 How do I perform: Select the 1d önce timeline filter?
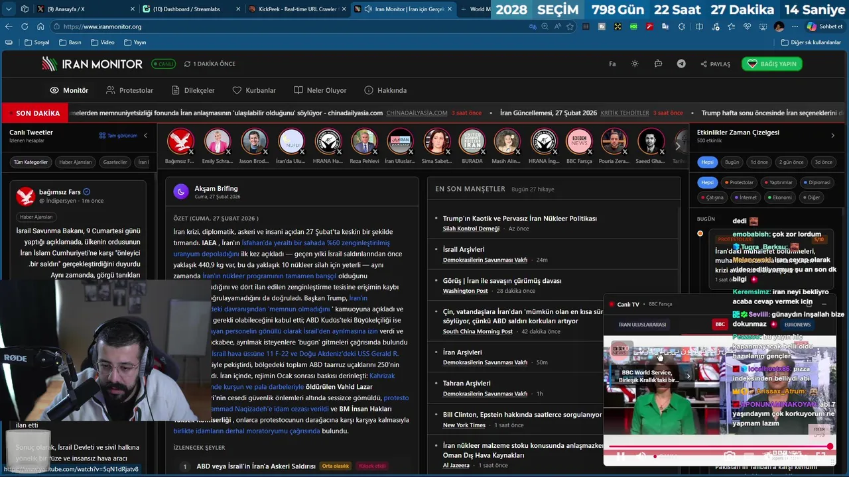[759, 162]
